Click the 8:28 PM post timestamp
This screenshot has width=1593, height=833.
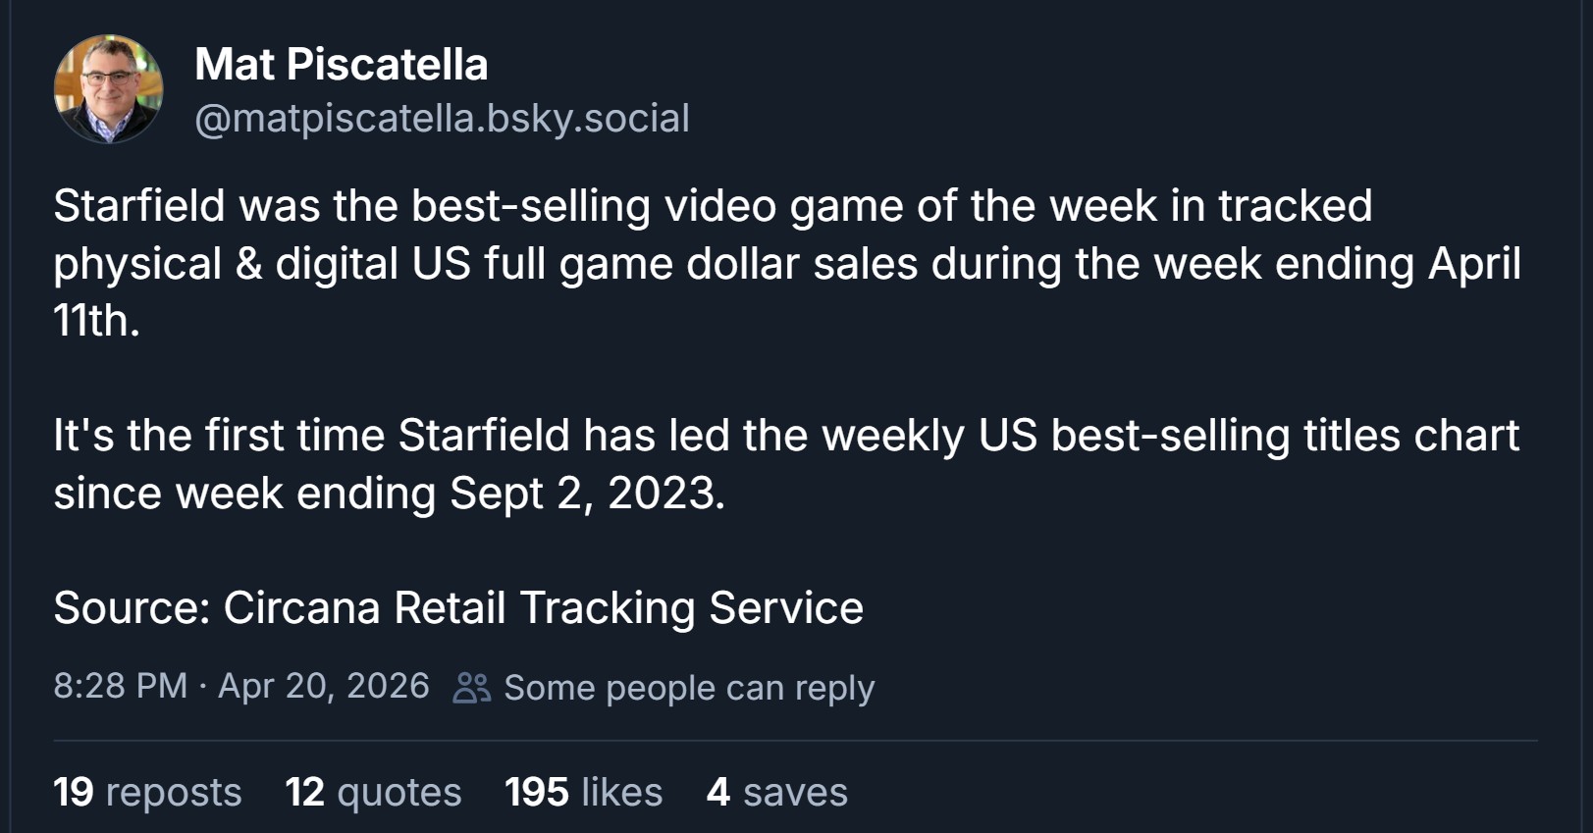(x=120, y=686)
